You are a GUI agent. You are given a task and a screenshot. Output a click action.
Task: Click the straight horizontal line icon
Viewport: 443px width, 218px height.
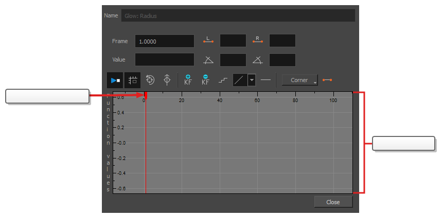[x=265, y=81]
